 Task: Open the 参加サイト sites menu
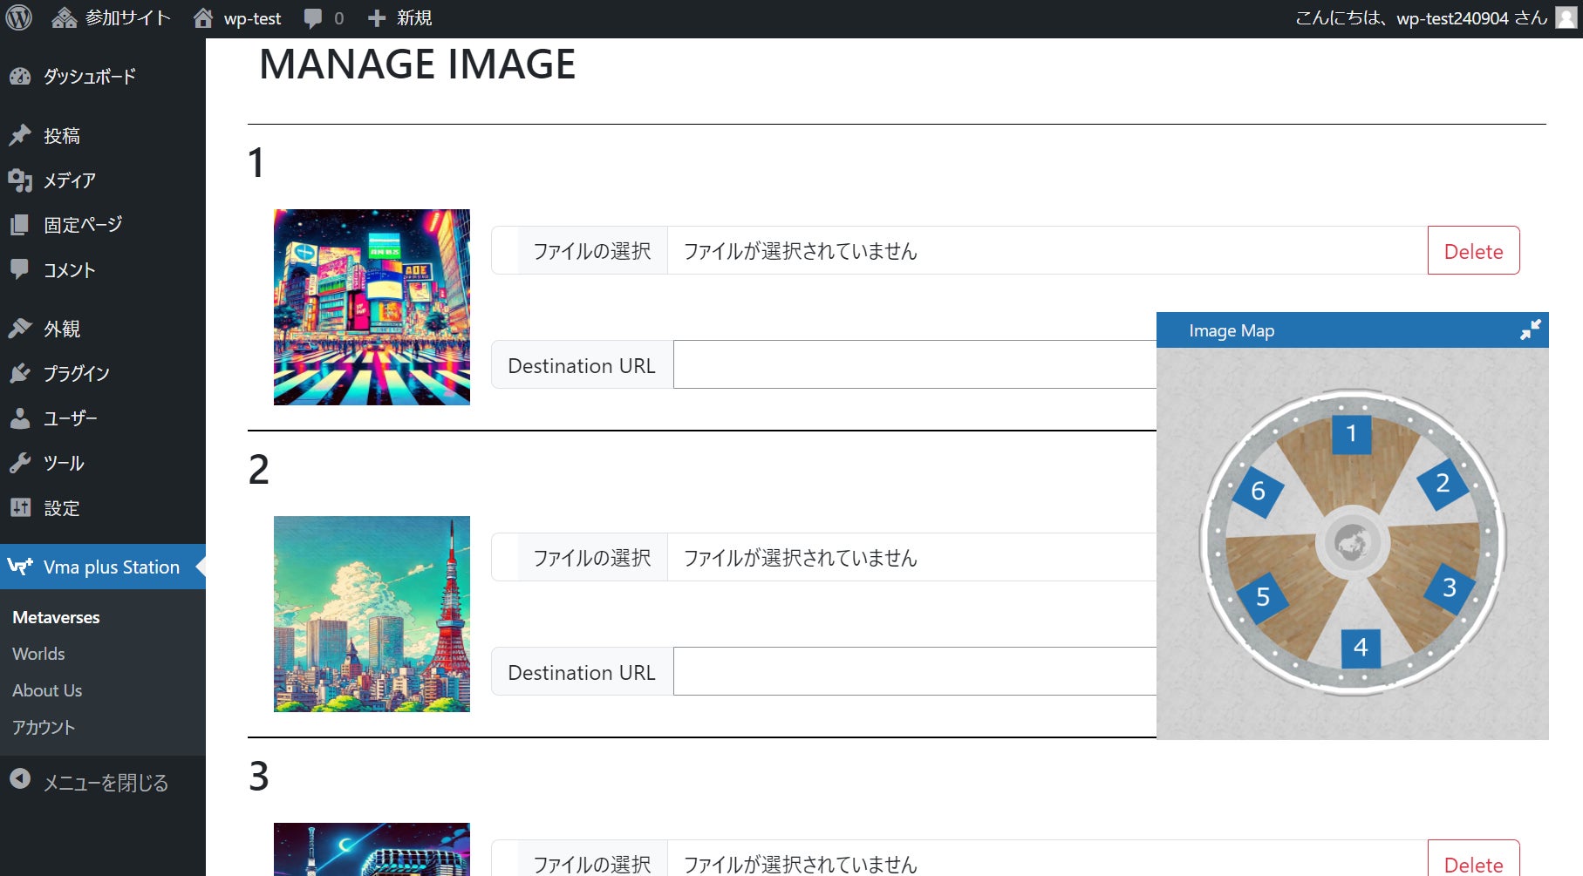111,18
